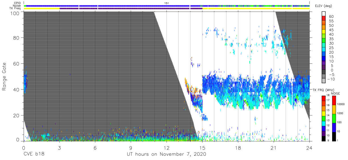The width and height of the screenshot is (348, 160).
Task: Click the x-axis tick label '24'
Action: pos(309,147)
